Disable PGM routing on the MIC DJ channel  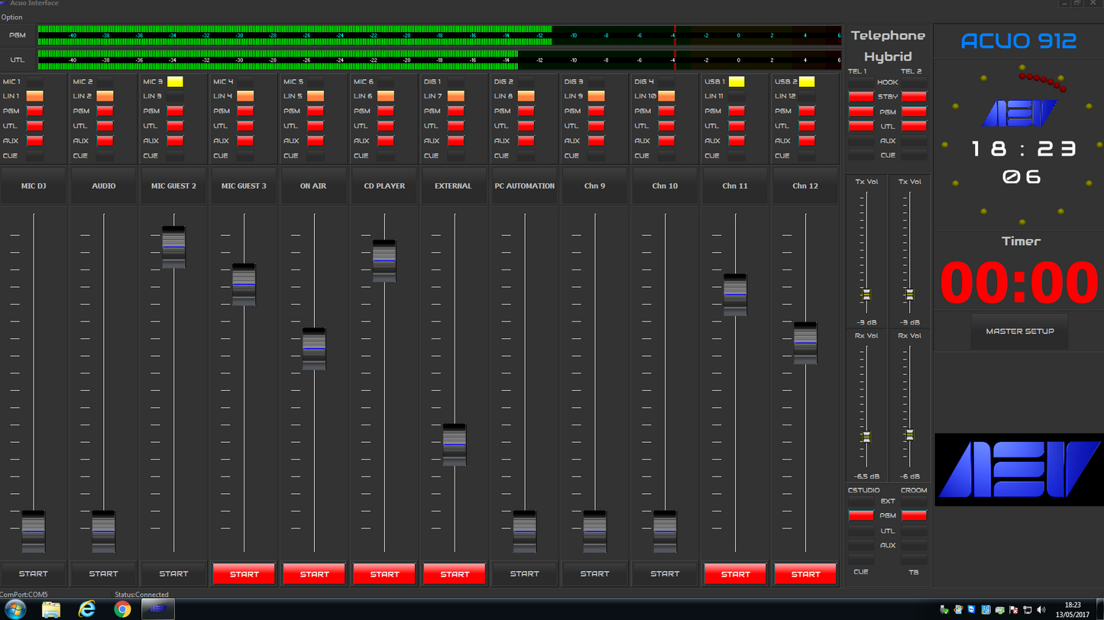pyautogui.click(x=34, y=111)
